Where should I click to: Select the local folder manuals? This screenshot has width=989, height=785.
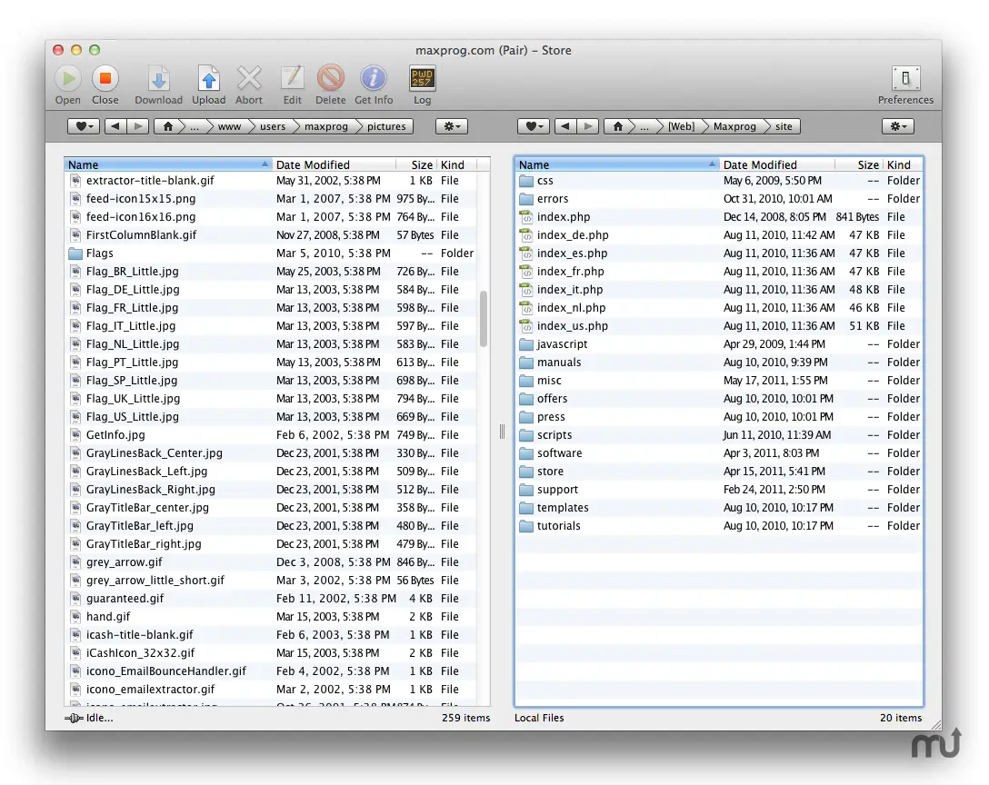pos(719,363)
